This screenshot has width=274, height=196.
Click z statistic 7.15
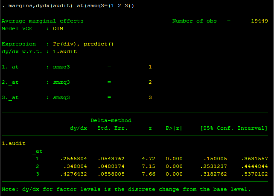point(149,166)
